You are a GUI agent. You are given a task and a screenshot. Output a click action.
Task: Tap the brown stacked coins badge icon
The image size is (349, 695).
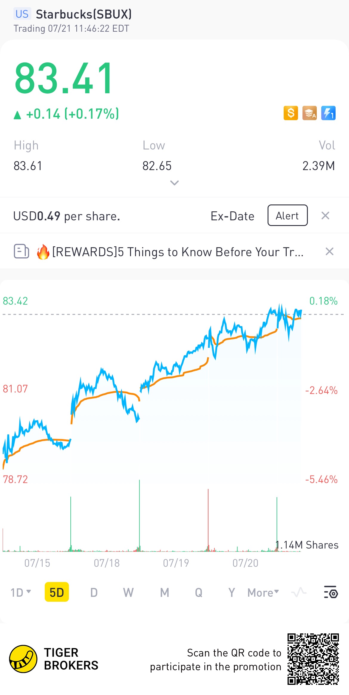pos(310,113)
